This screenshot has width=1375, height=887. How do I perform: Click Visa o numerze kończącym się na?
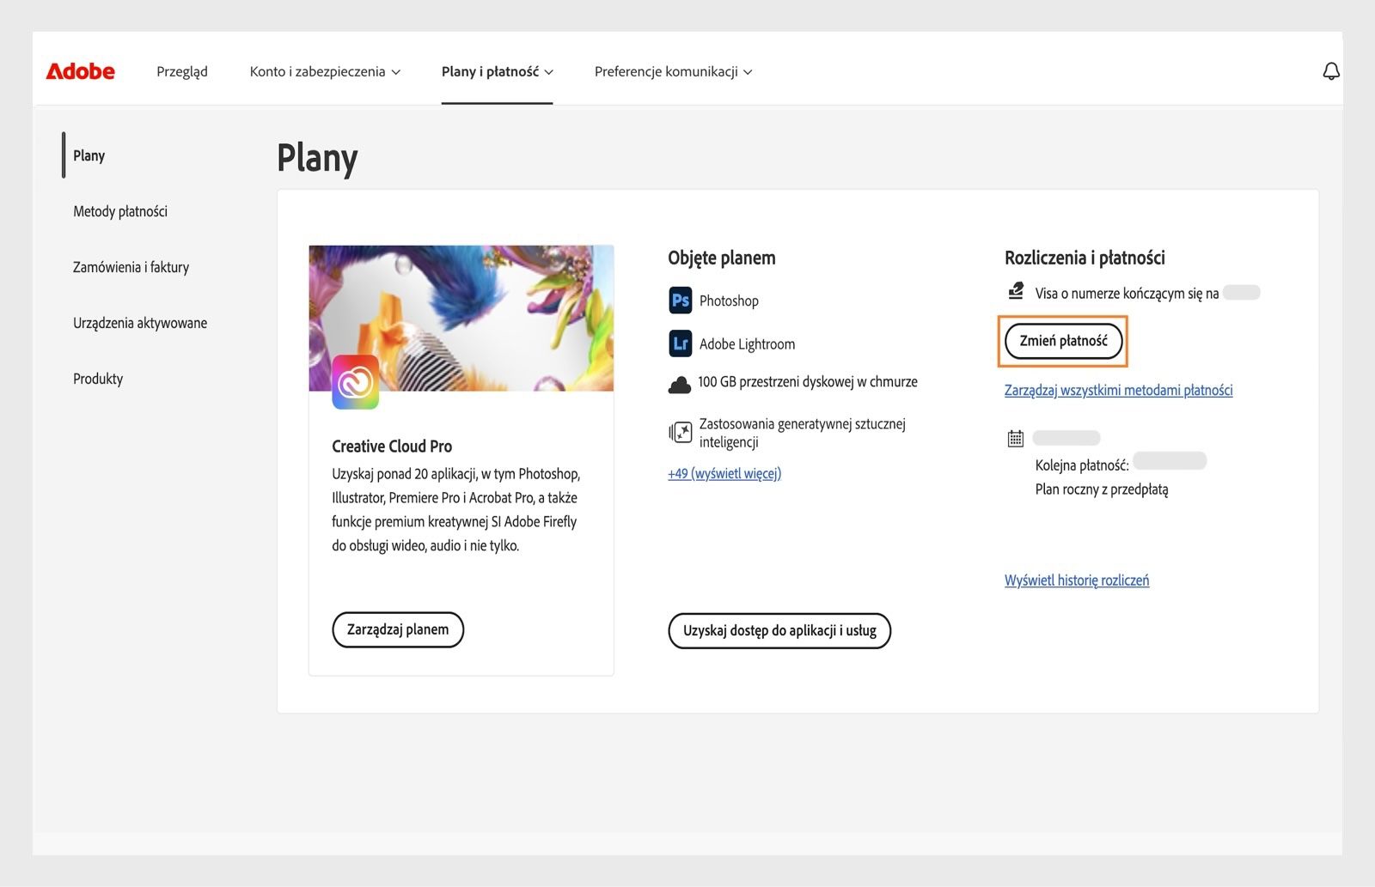[1127, 293]
